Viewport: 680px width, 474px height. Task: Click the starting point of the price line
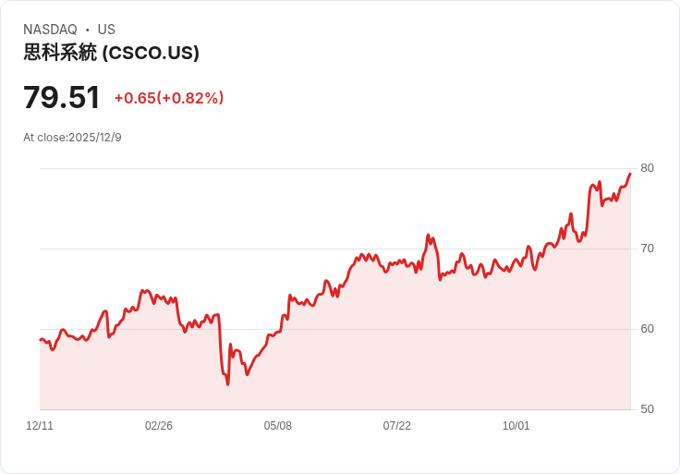[41, 340]
